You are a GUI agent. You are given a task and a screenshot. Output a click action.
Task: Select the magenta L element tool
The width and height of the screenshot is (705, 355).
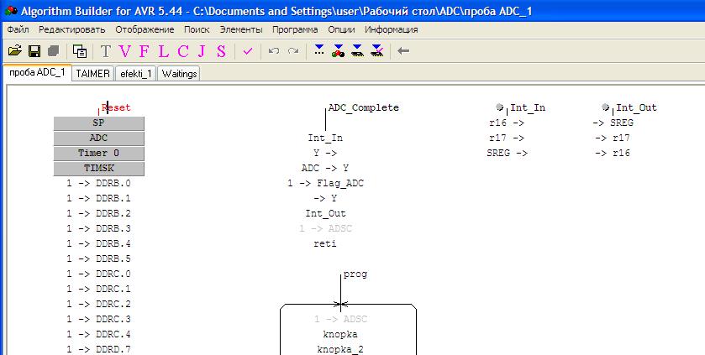click(x=163, y=51)
